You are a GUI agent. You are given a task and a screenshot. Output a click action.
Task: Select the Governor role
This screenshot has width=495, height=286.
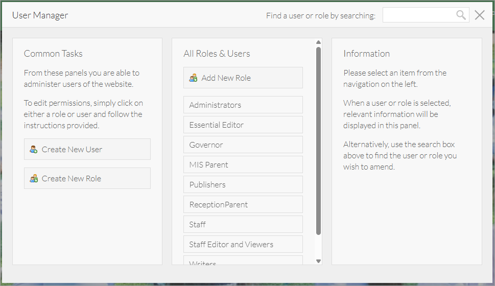(243, 145)
